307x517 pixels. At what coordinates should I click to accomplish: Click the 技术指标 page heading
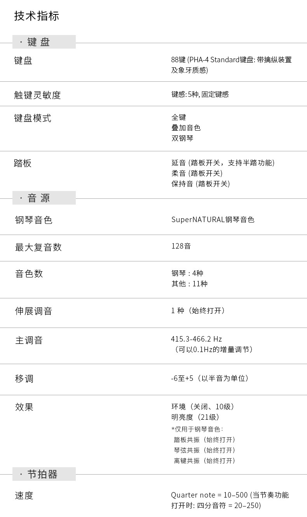point(37,16)
